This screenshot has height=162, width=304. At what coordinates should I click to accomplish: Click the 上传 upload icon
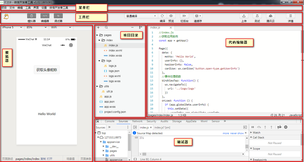coord(244,16)
